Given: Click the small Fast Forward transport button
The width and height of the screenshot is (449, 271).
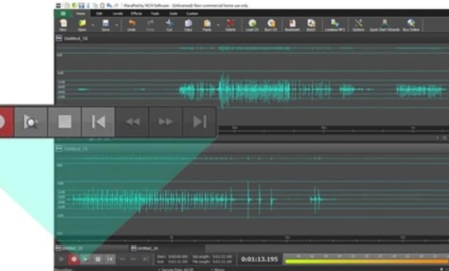Looking at the screenshot, I should tap(134, 259).
